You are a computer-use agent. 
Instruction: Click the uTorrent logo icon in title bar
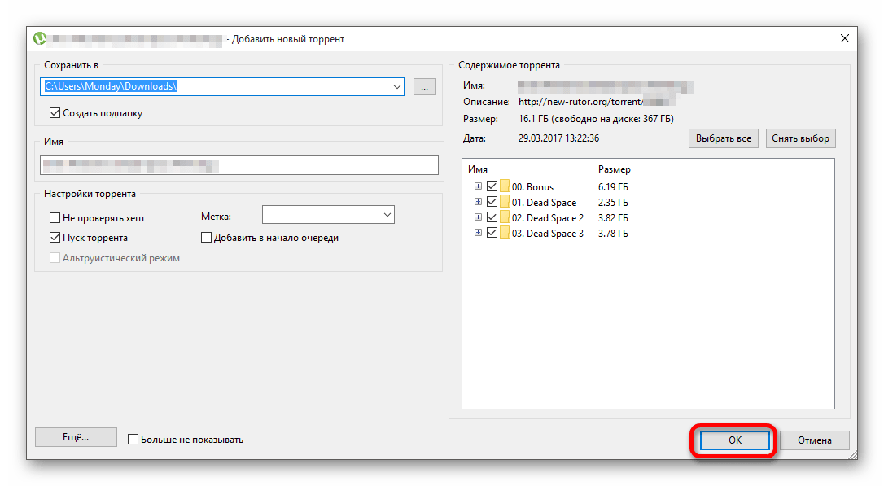pyautogui.click(x=39, y=38)
